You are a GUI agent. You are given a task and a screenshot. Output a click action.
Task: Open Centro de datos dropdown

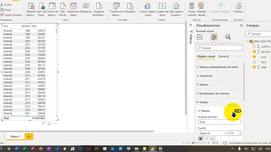click(52, 9)
